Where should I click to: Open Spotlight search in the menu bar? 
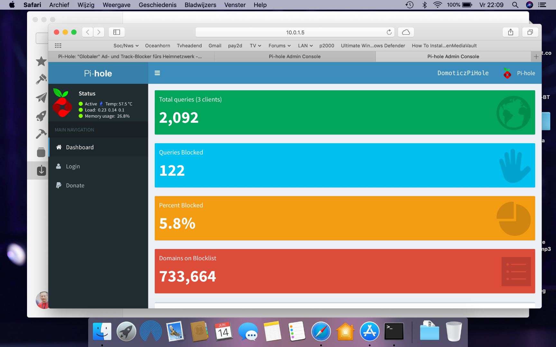click(x=515, y=5)
